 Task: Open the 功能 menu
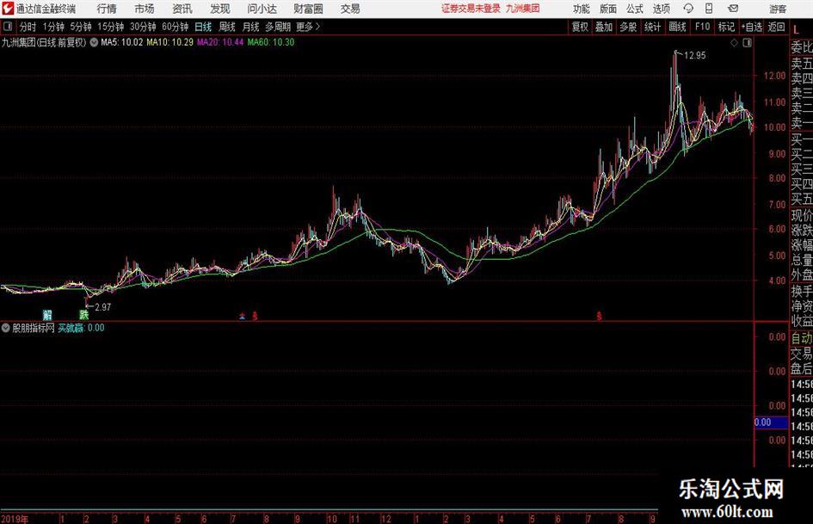coord(582,9)
